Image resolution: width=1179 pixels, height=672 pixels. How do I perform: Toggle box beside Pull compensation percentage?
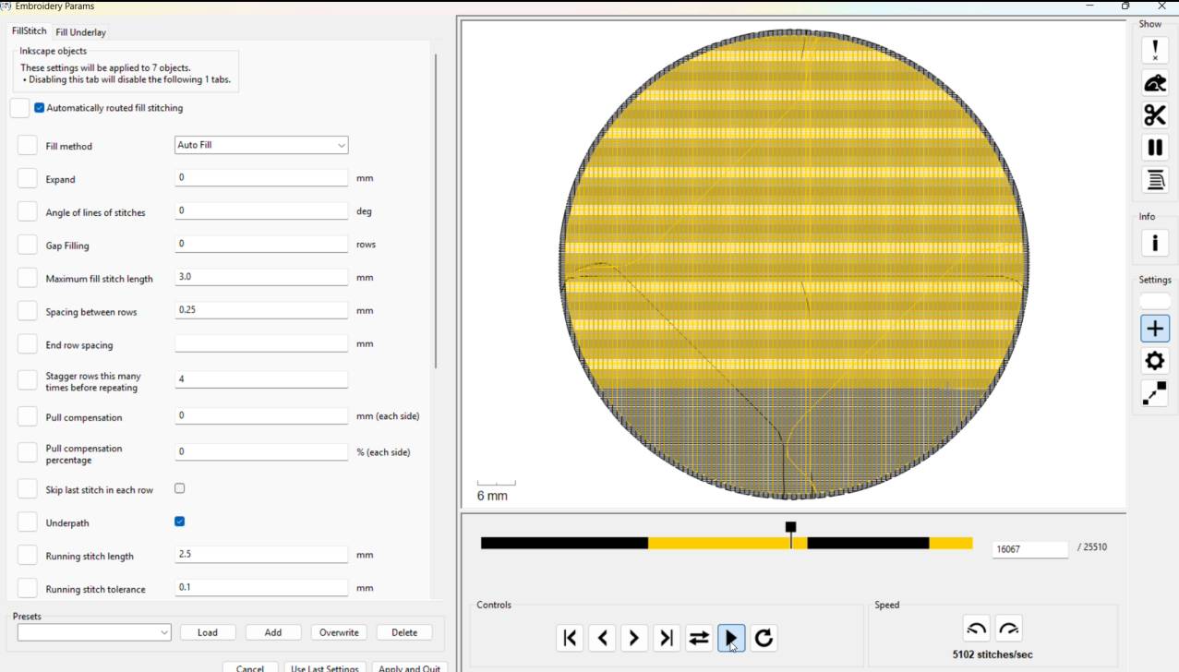pos(28,453)
